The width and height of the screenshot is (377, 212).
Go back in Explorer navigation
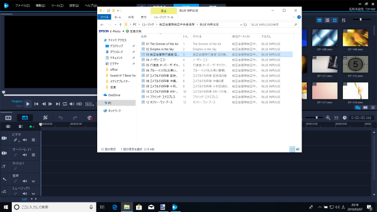(102, 25)
